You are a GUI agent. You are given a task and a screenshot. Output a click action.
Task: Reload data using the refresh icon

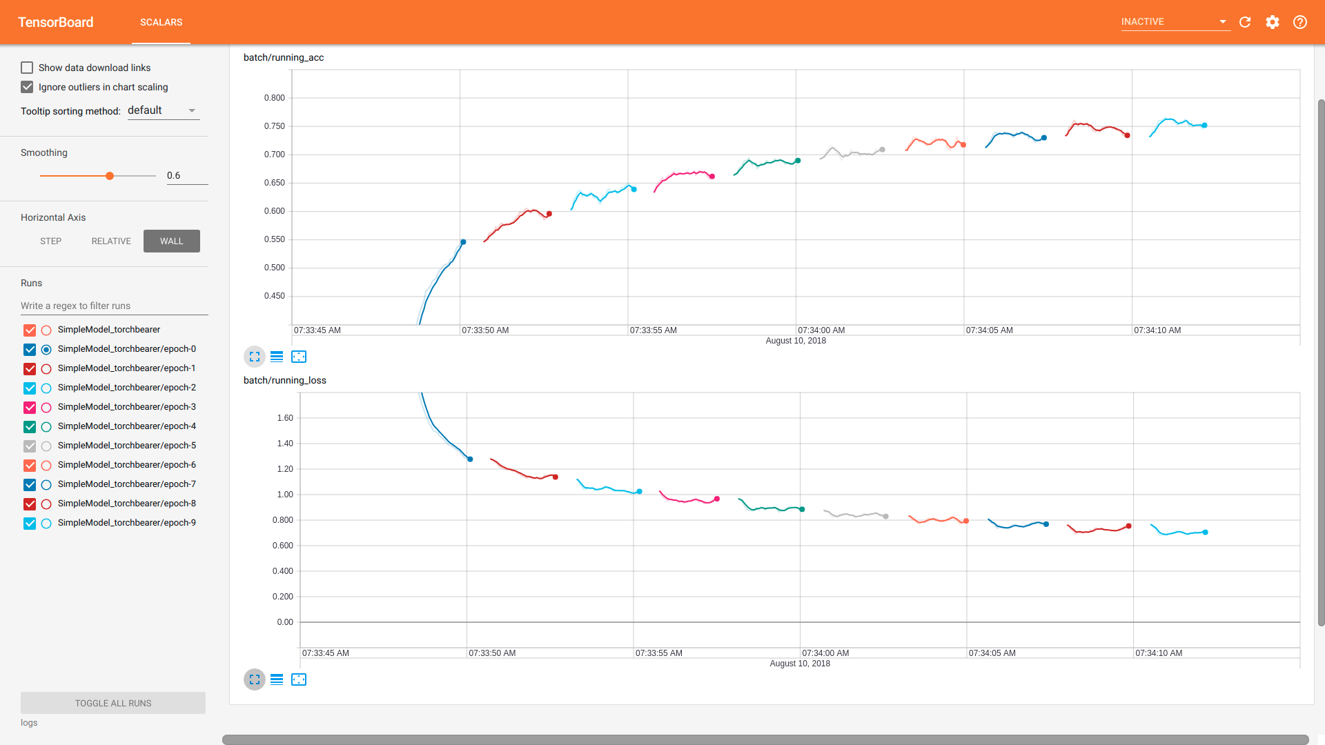(x=1245, y=22)
